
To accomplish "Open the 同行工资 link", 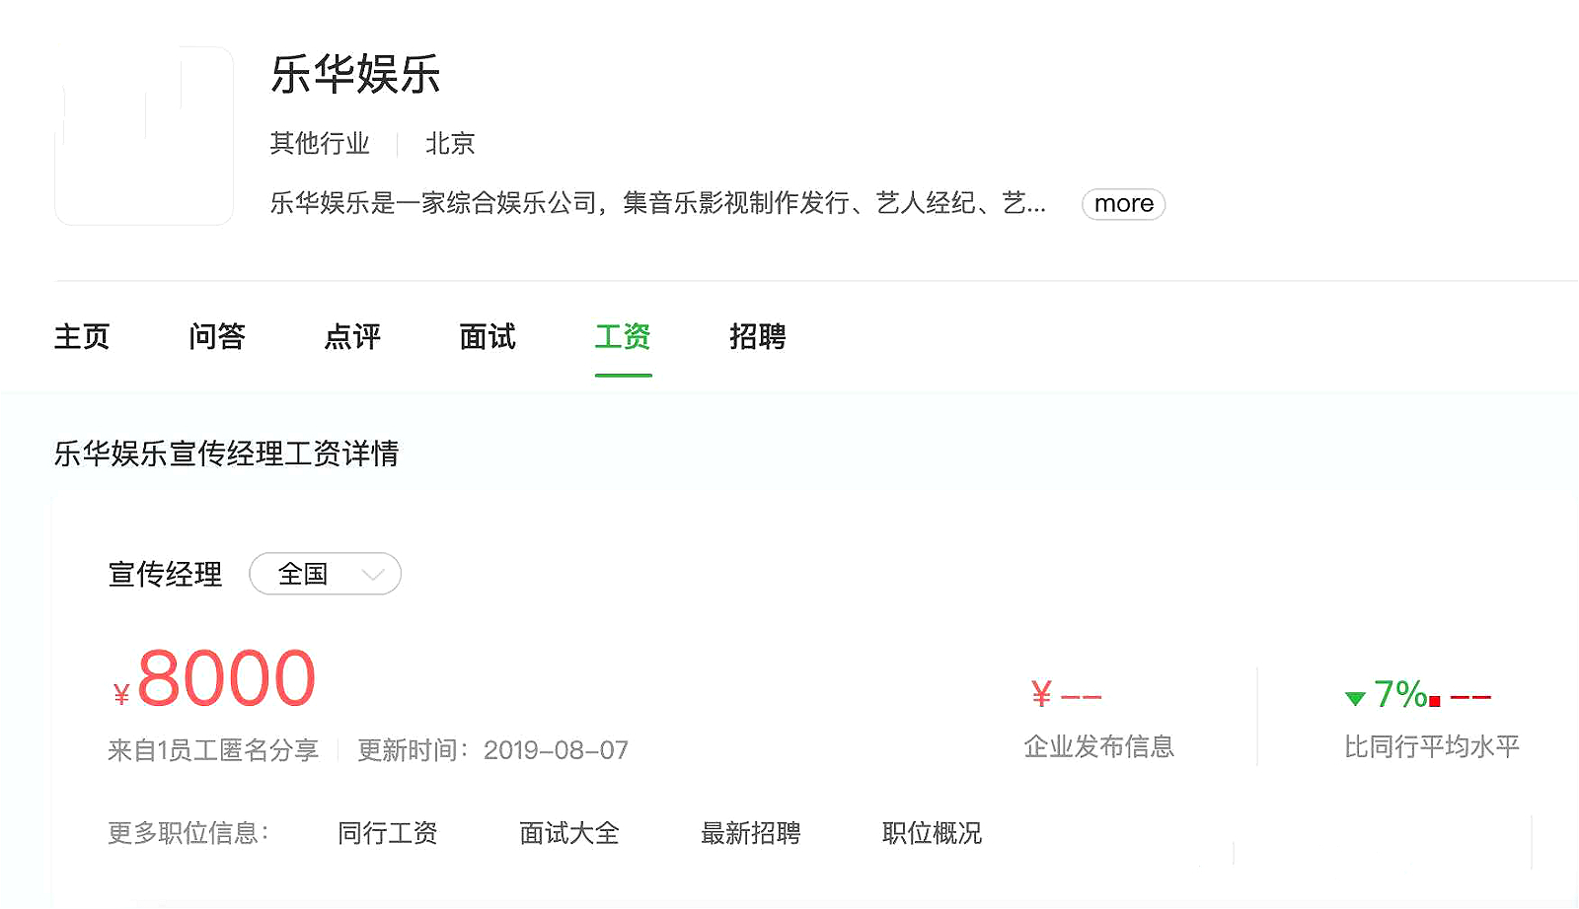I will pos(388,833).
